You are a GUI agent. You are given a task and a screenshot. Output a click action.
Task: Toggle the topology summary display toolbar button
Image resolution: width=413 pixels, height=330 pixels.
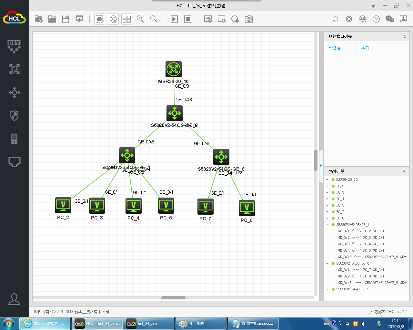click(113, 19)
